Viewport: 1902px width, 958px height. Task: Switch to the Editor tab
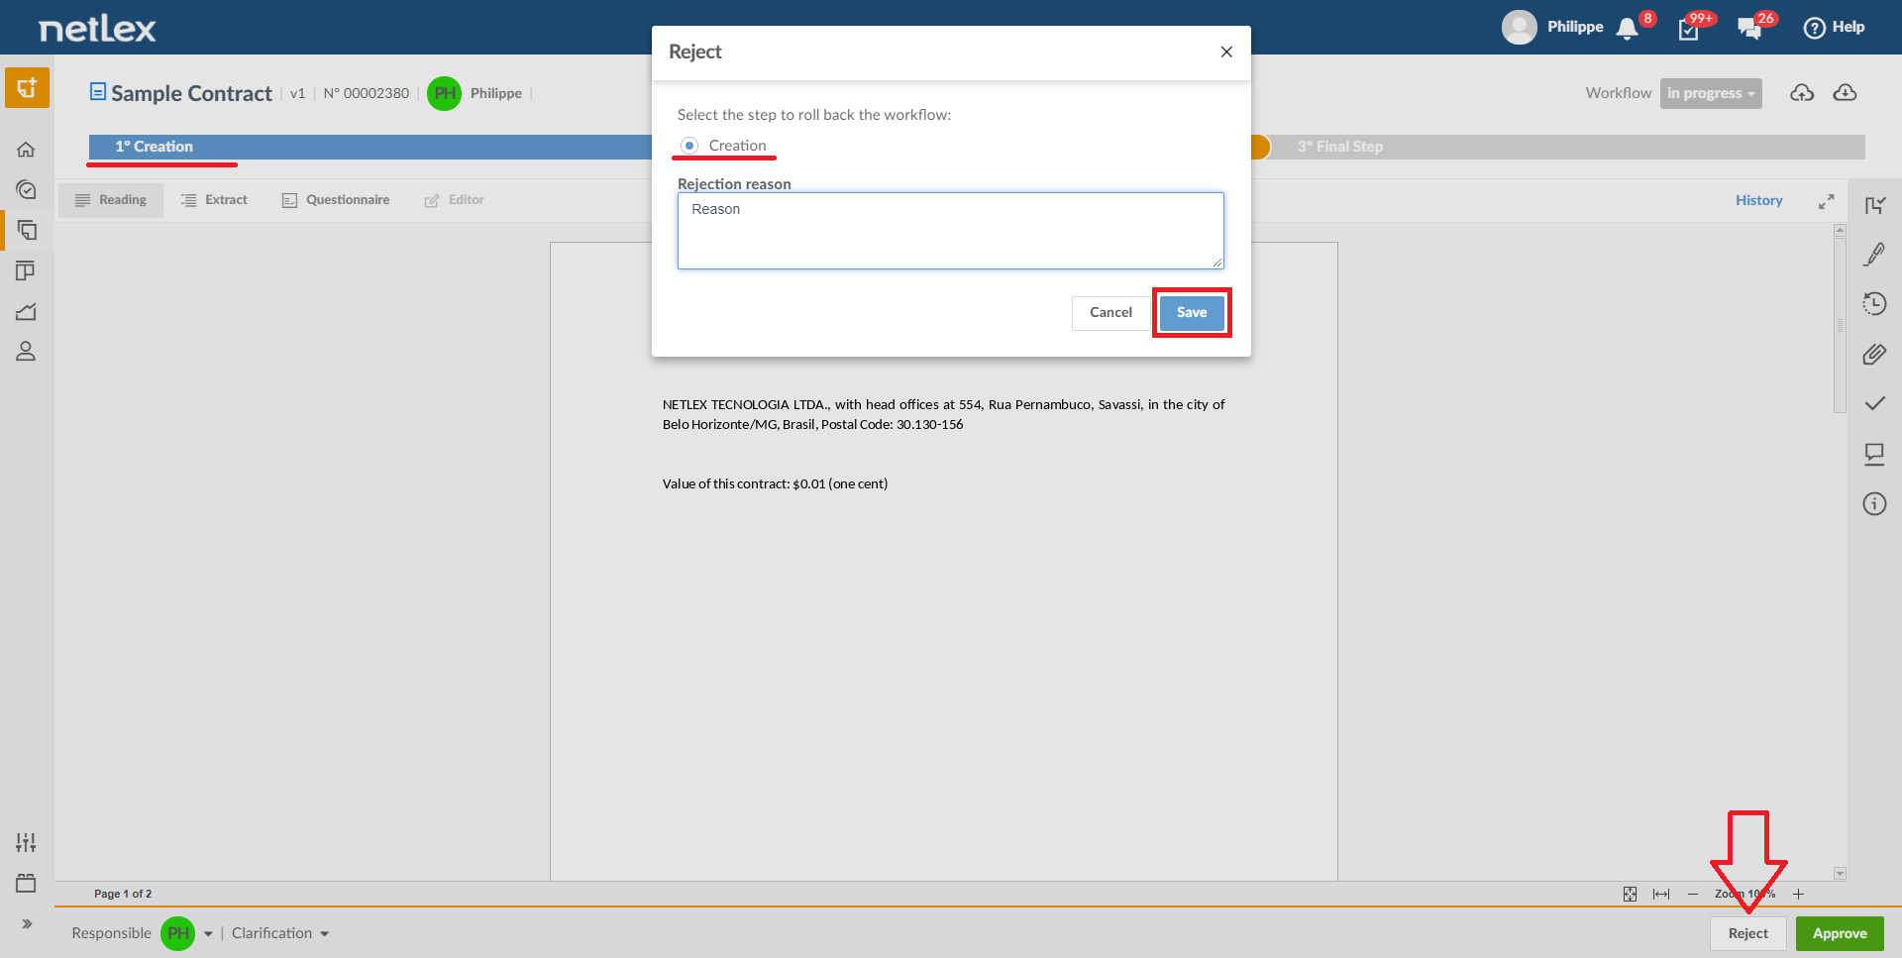(455, 200)
